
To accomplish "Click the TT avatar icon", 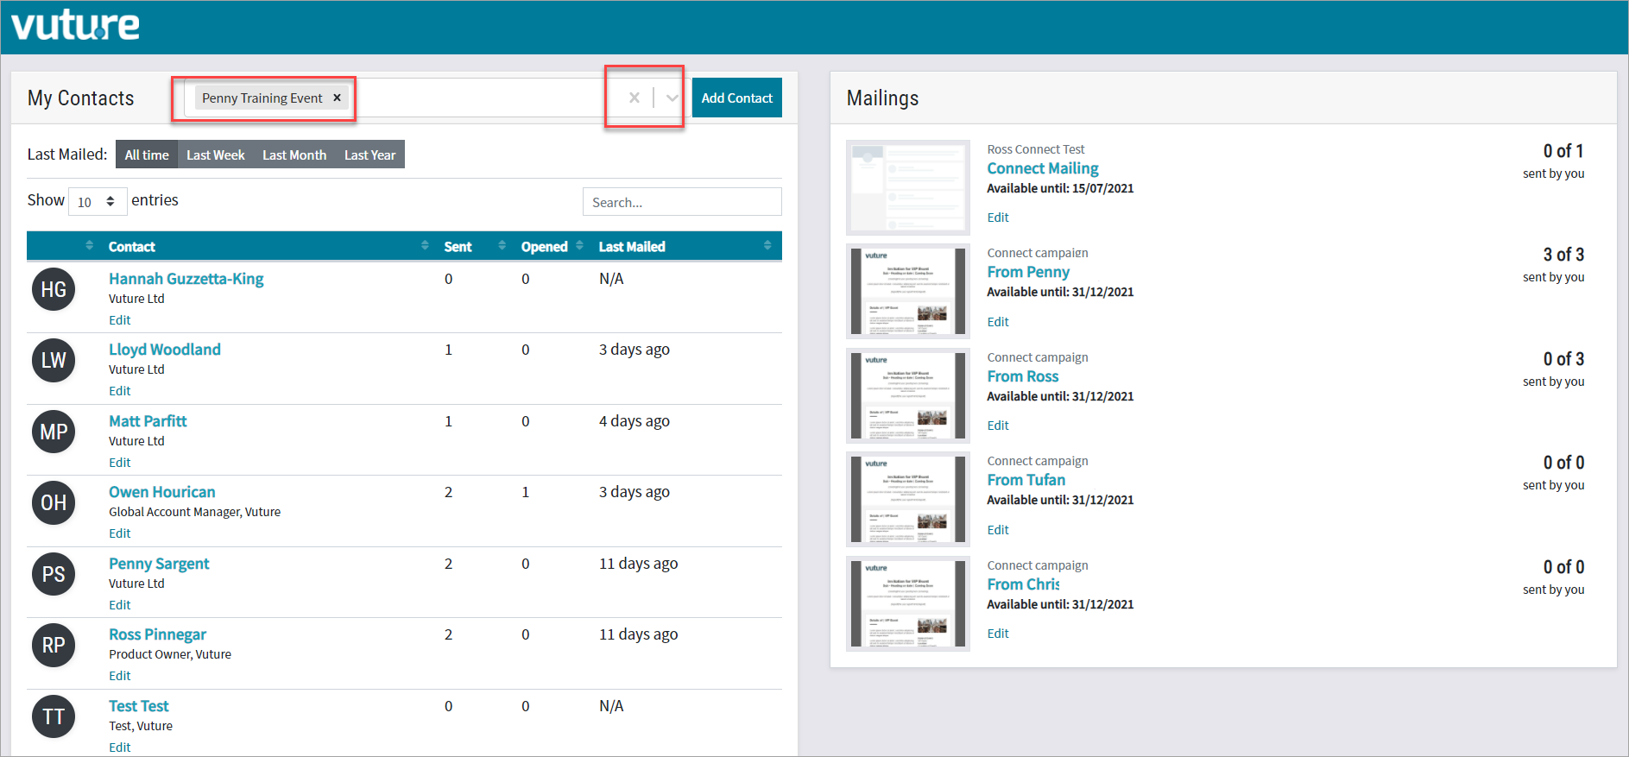I will (x=54, y=716).
